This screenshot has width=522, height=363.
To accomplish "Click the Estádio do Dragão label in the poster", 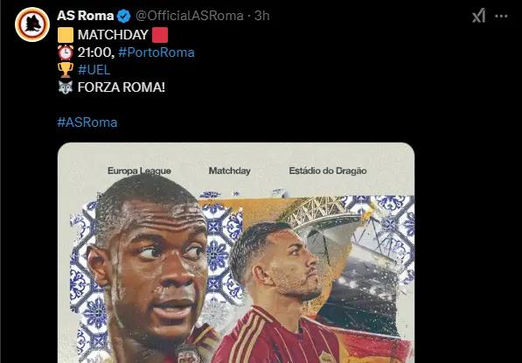I will pos(328,171).
